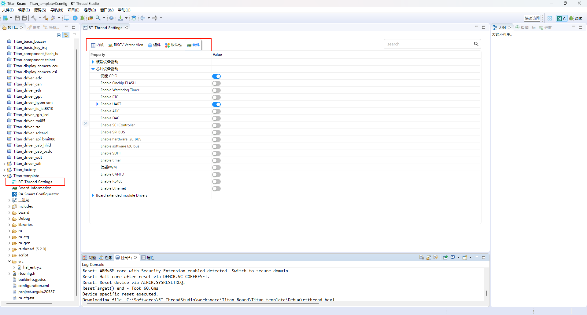Click the save all icon
Image resolution: width=587 pixels, height=315 pixels.
pyautogui.click(x=24, y=18)
